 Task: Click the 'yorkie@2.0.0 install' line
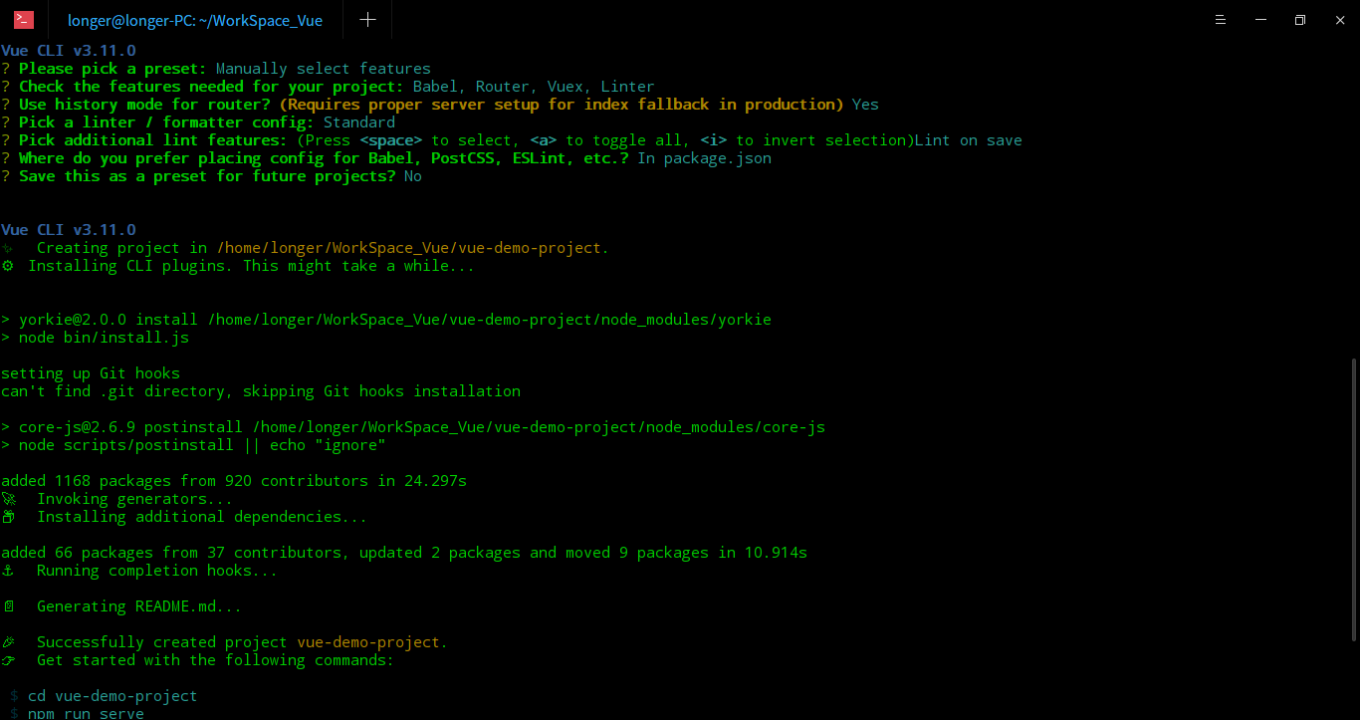coord(386,320)
